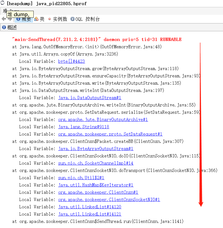Switch to the 类 classes view

click(x=39, y=19)
